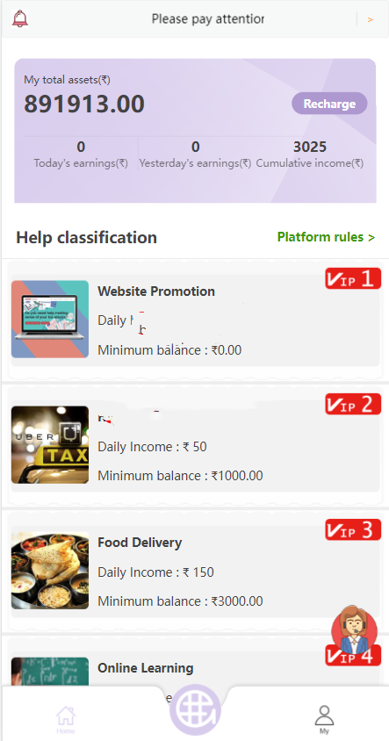Open the Online Learning chalkboard thumbnail

pos(50,672)
